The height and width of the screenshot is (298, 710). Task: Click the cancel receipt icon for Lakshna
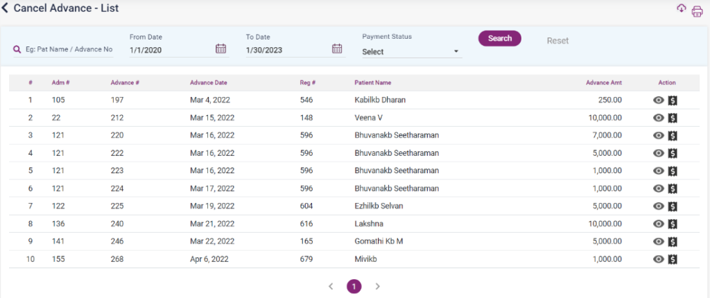tap(673, 224)
